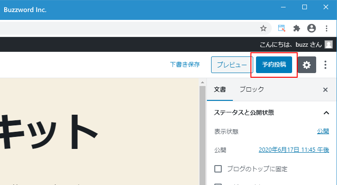The image size is (337, 185).
Task: Open the screen capture extension icon
Action: click(281, 28)
